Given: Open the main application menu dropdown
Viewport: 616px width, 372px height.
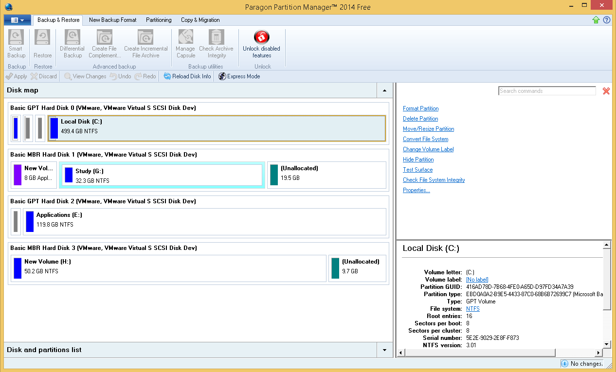Looking at the screenshot, I should tap(17, 20).
